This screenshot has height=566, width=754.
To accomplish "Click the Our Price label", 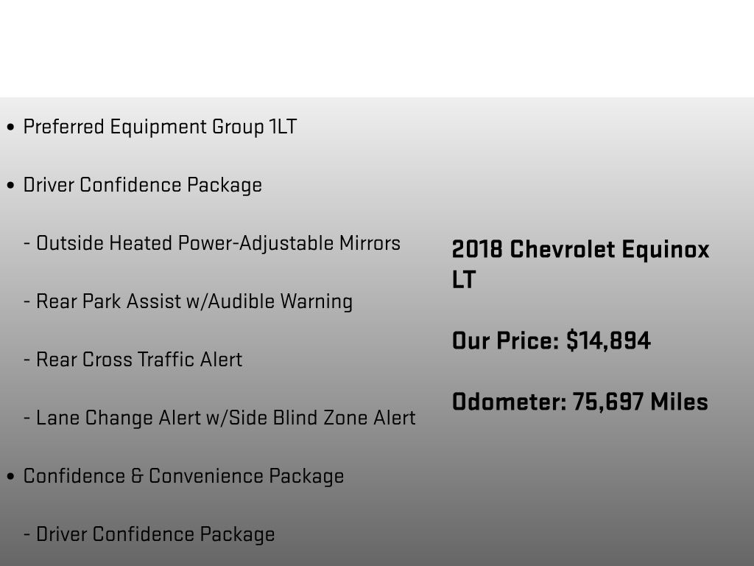I will click(506, 341).
